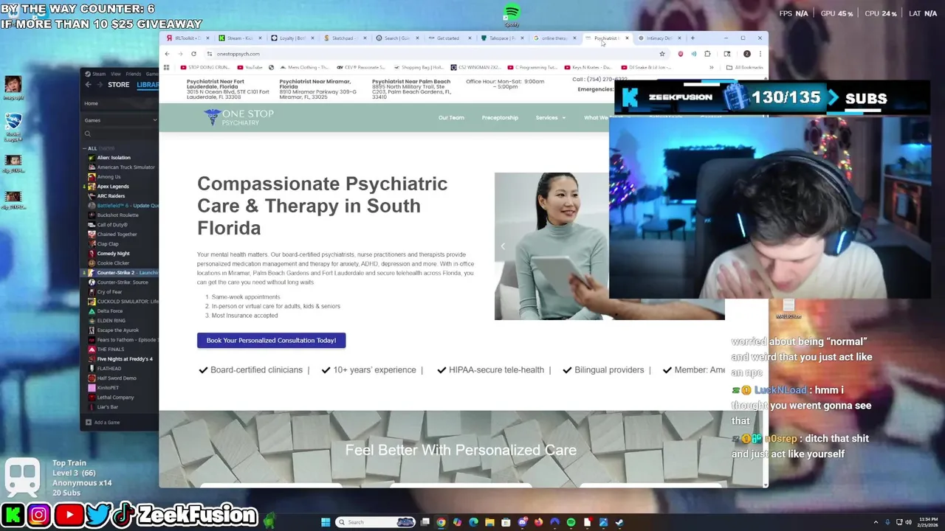
Task: Click the Windows Start button
Action: pos(326,522)
